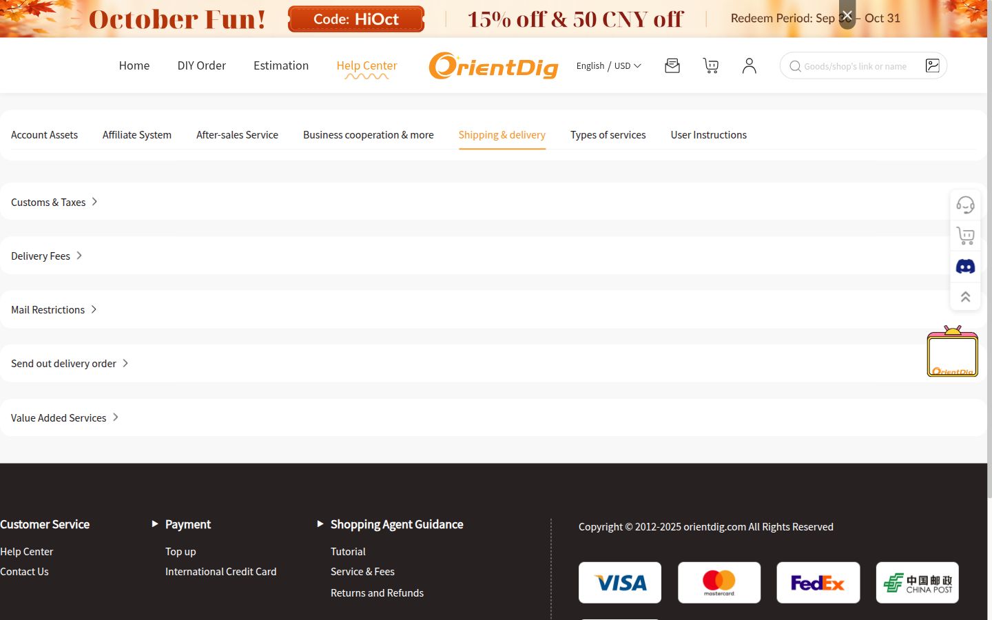Open customer support headset icon

tap(965, 205)
